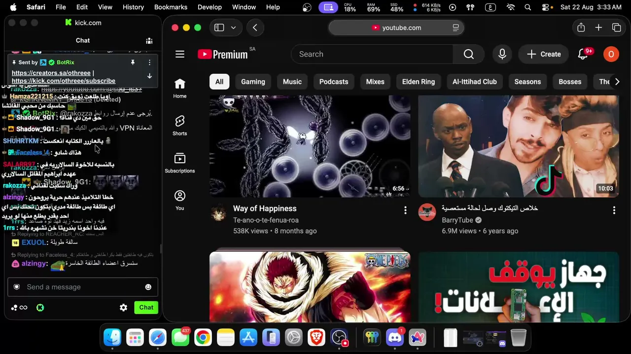Open Kick chat settings gear
The image size is (631, 354).
click(124, 307)
